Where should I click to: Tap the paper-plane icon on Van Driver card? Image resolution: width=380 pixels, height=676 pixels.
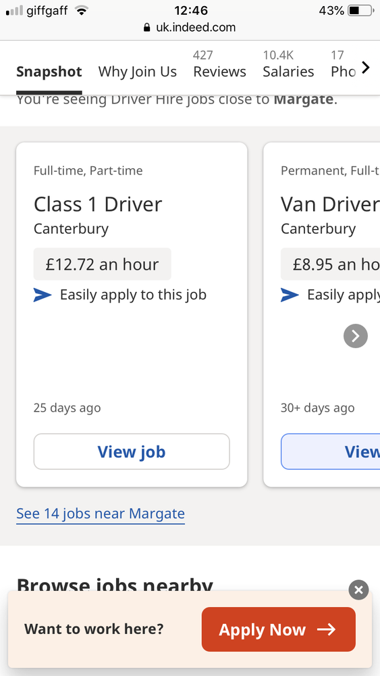tap(290, 295)
